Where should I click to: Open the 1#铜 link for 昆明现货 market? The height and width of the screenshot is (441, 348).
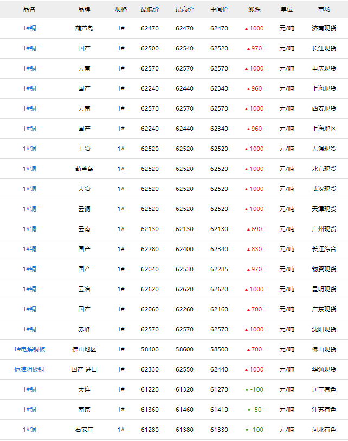(x=29, y=289)
